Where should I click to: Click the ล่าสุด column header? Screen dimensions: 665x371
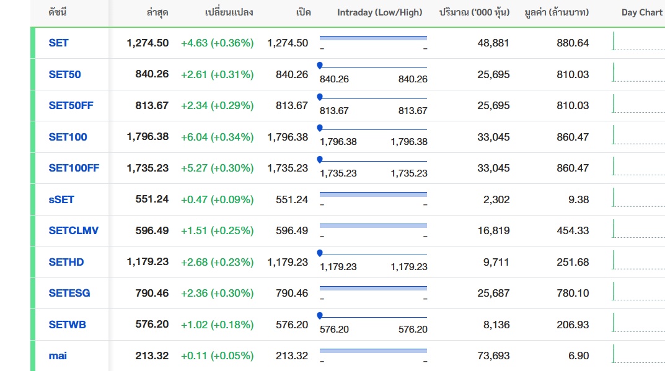tap(157, 12)
